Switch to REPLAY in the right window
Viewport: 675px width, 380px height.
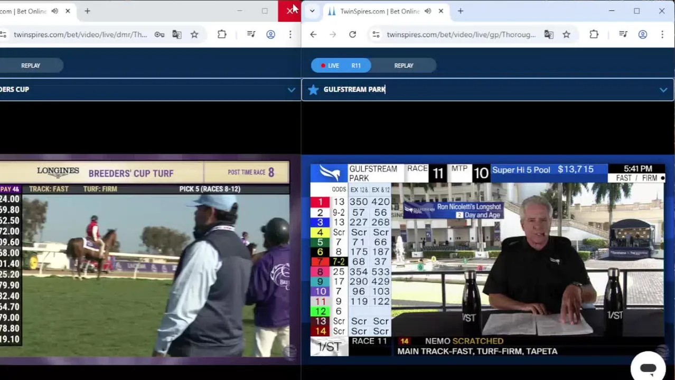tap(404, 65)
